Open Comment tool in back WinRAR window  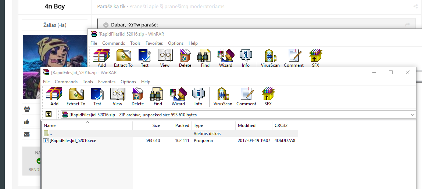tap(294, 58)
